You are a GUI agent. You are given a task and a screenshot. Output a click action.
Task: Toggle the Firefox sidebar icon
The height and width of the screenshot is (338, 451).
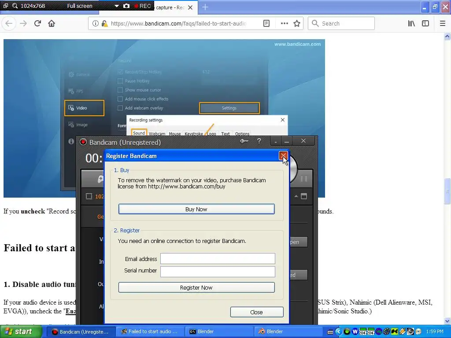pos(425,23)
